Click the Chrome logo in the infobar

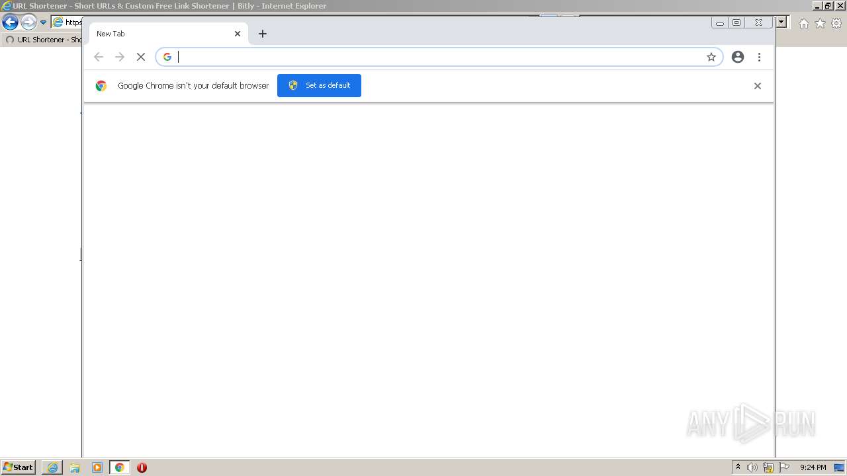101,85
